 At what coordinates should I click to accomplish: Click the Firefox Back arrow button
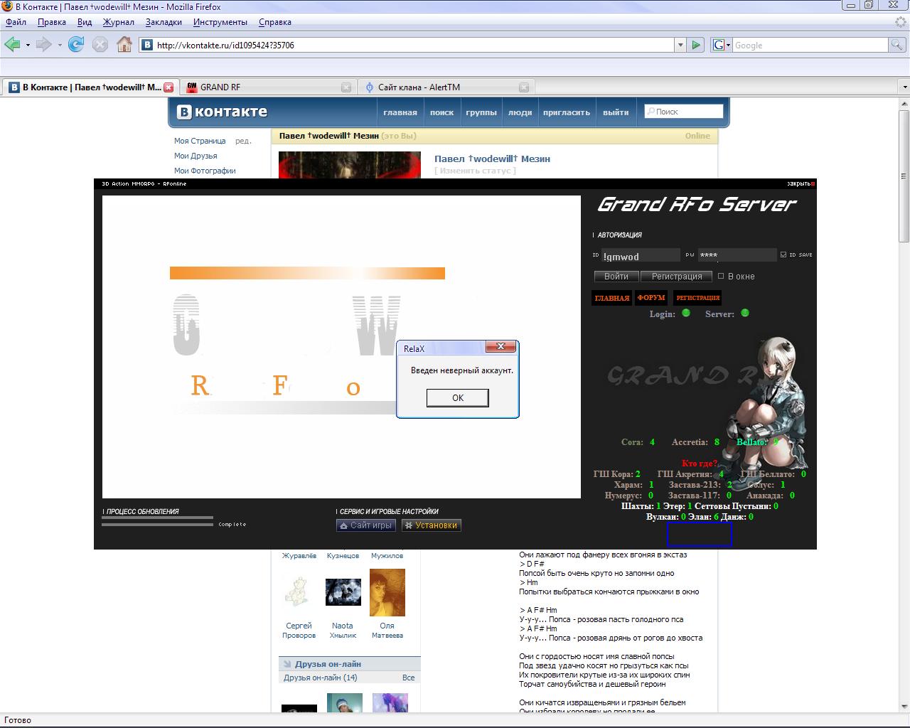[12, 45]
